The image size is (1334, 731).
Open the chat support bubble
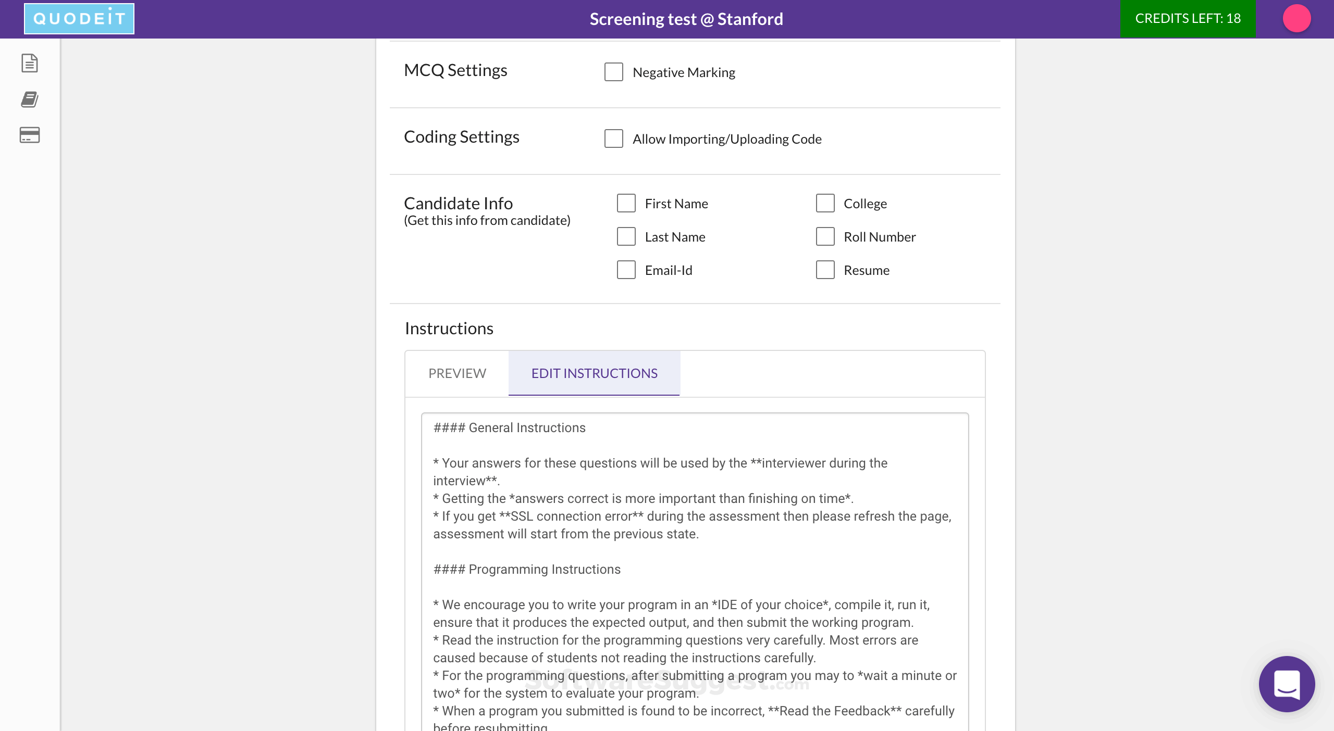[x=1287, y=684]
